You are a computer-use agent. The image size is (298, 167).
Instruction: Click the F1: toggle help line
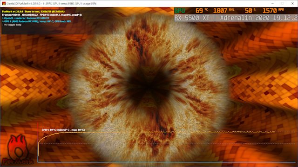coord(12,25)
